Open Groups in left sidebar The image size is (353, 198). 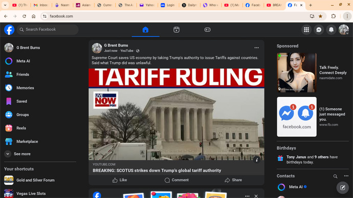(x=40, y=115)
